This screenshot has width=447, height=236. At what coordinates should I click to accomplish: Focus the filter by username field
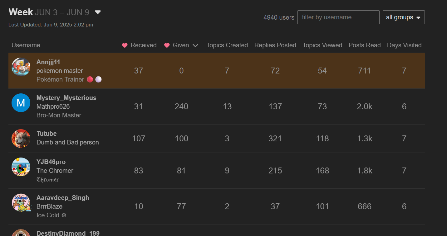click(x=338, y=17)
